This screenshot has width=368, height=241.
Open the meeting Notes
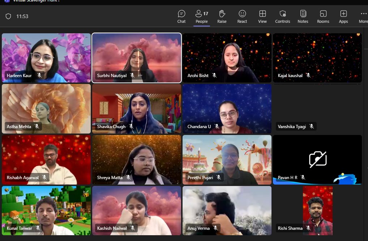click(303, 16)
